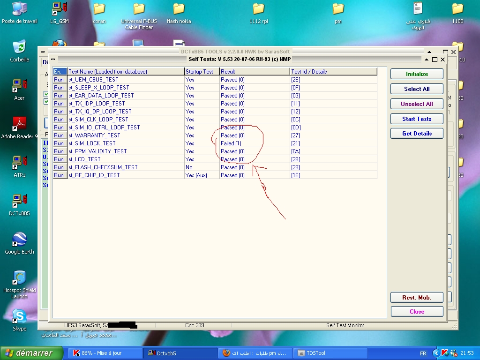Click Get Details button
Image resolution: width=480 pixels, height=360 pixels.
click(417, 134)
